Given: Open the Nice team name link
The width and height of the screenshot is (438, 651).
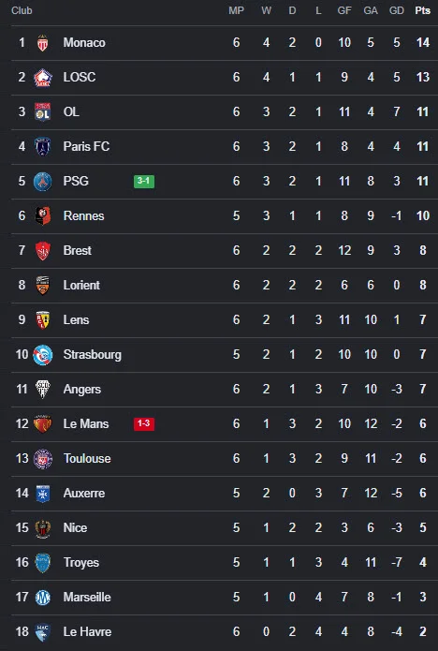Looking at the screenshot, I should coord(75,528).
